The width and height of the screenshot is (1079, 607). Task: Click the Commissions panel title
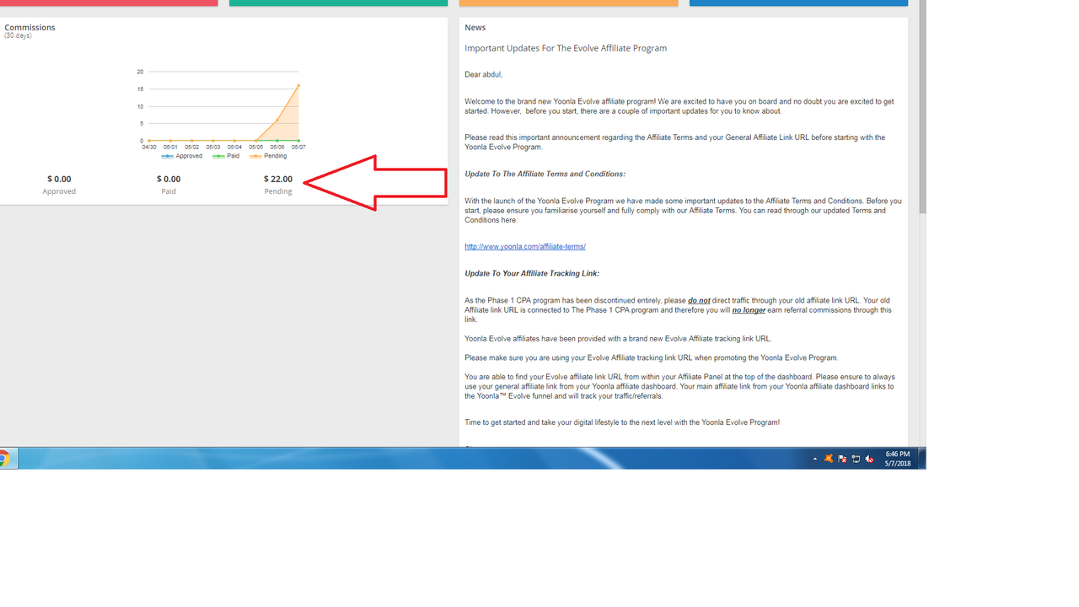click(x=30, y=27)
